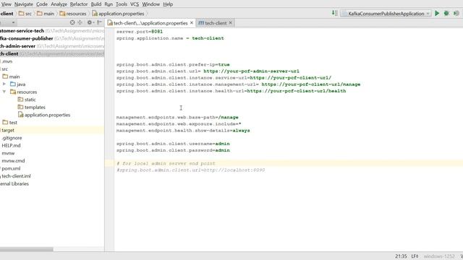Image resolution: width=463 pixels, height=260 pixels.
Task: Click collapse all icon in project panel
Action: [x=80, y=22]
